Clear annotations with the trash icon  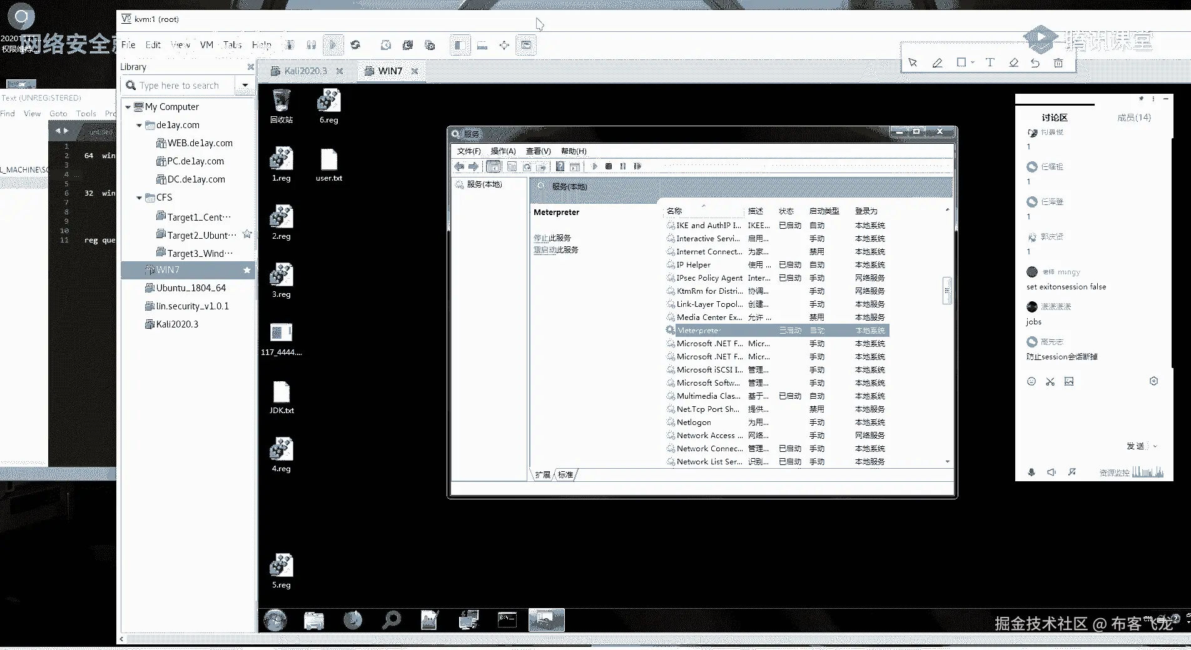[x=1058, y=62]
